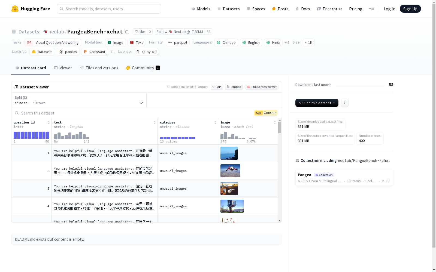Viewport: 436px width, 272px height.
Task: Open Posts in the top navigation
Action: tap(280, 9)
